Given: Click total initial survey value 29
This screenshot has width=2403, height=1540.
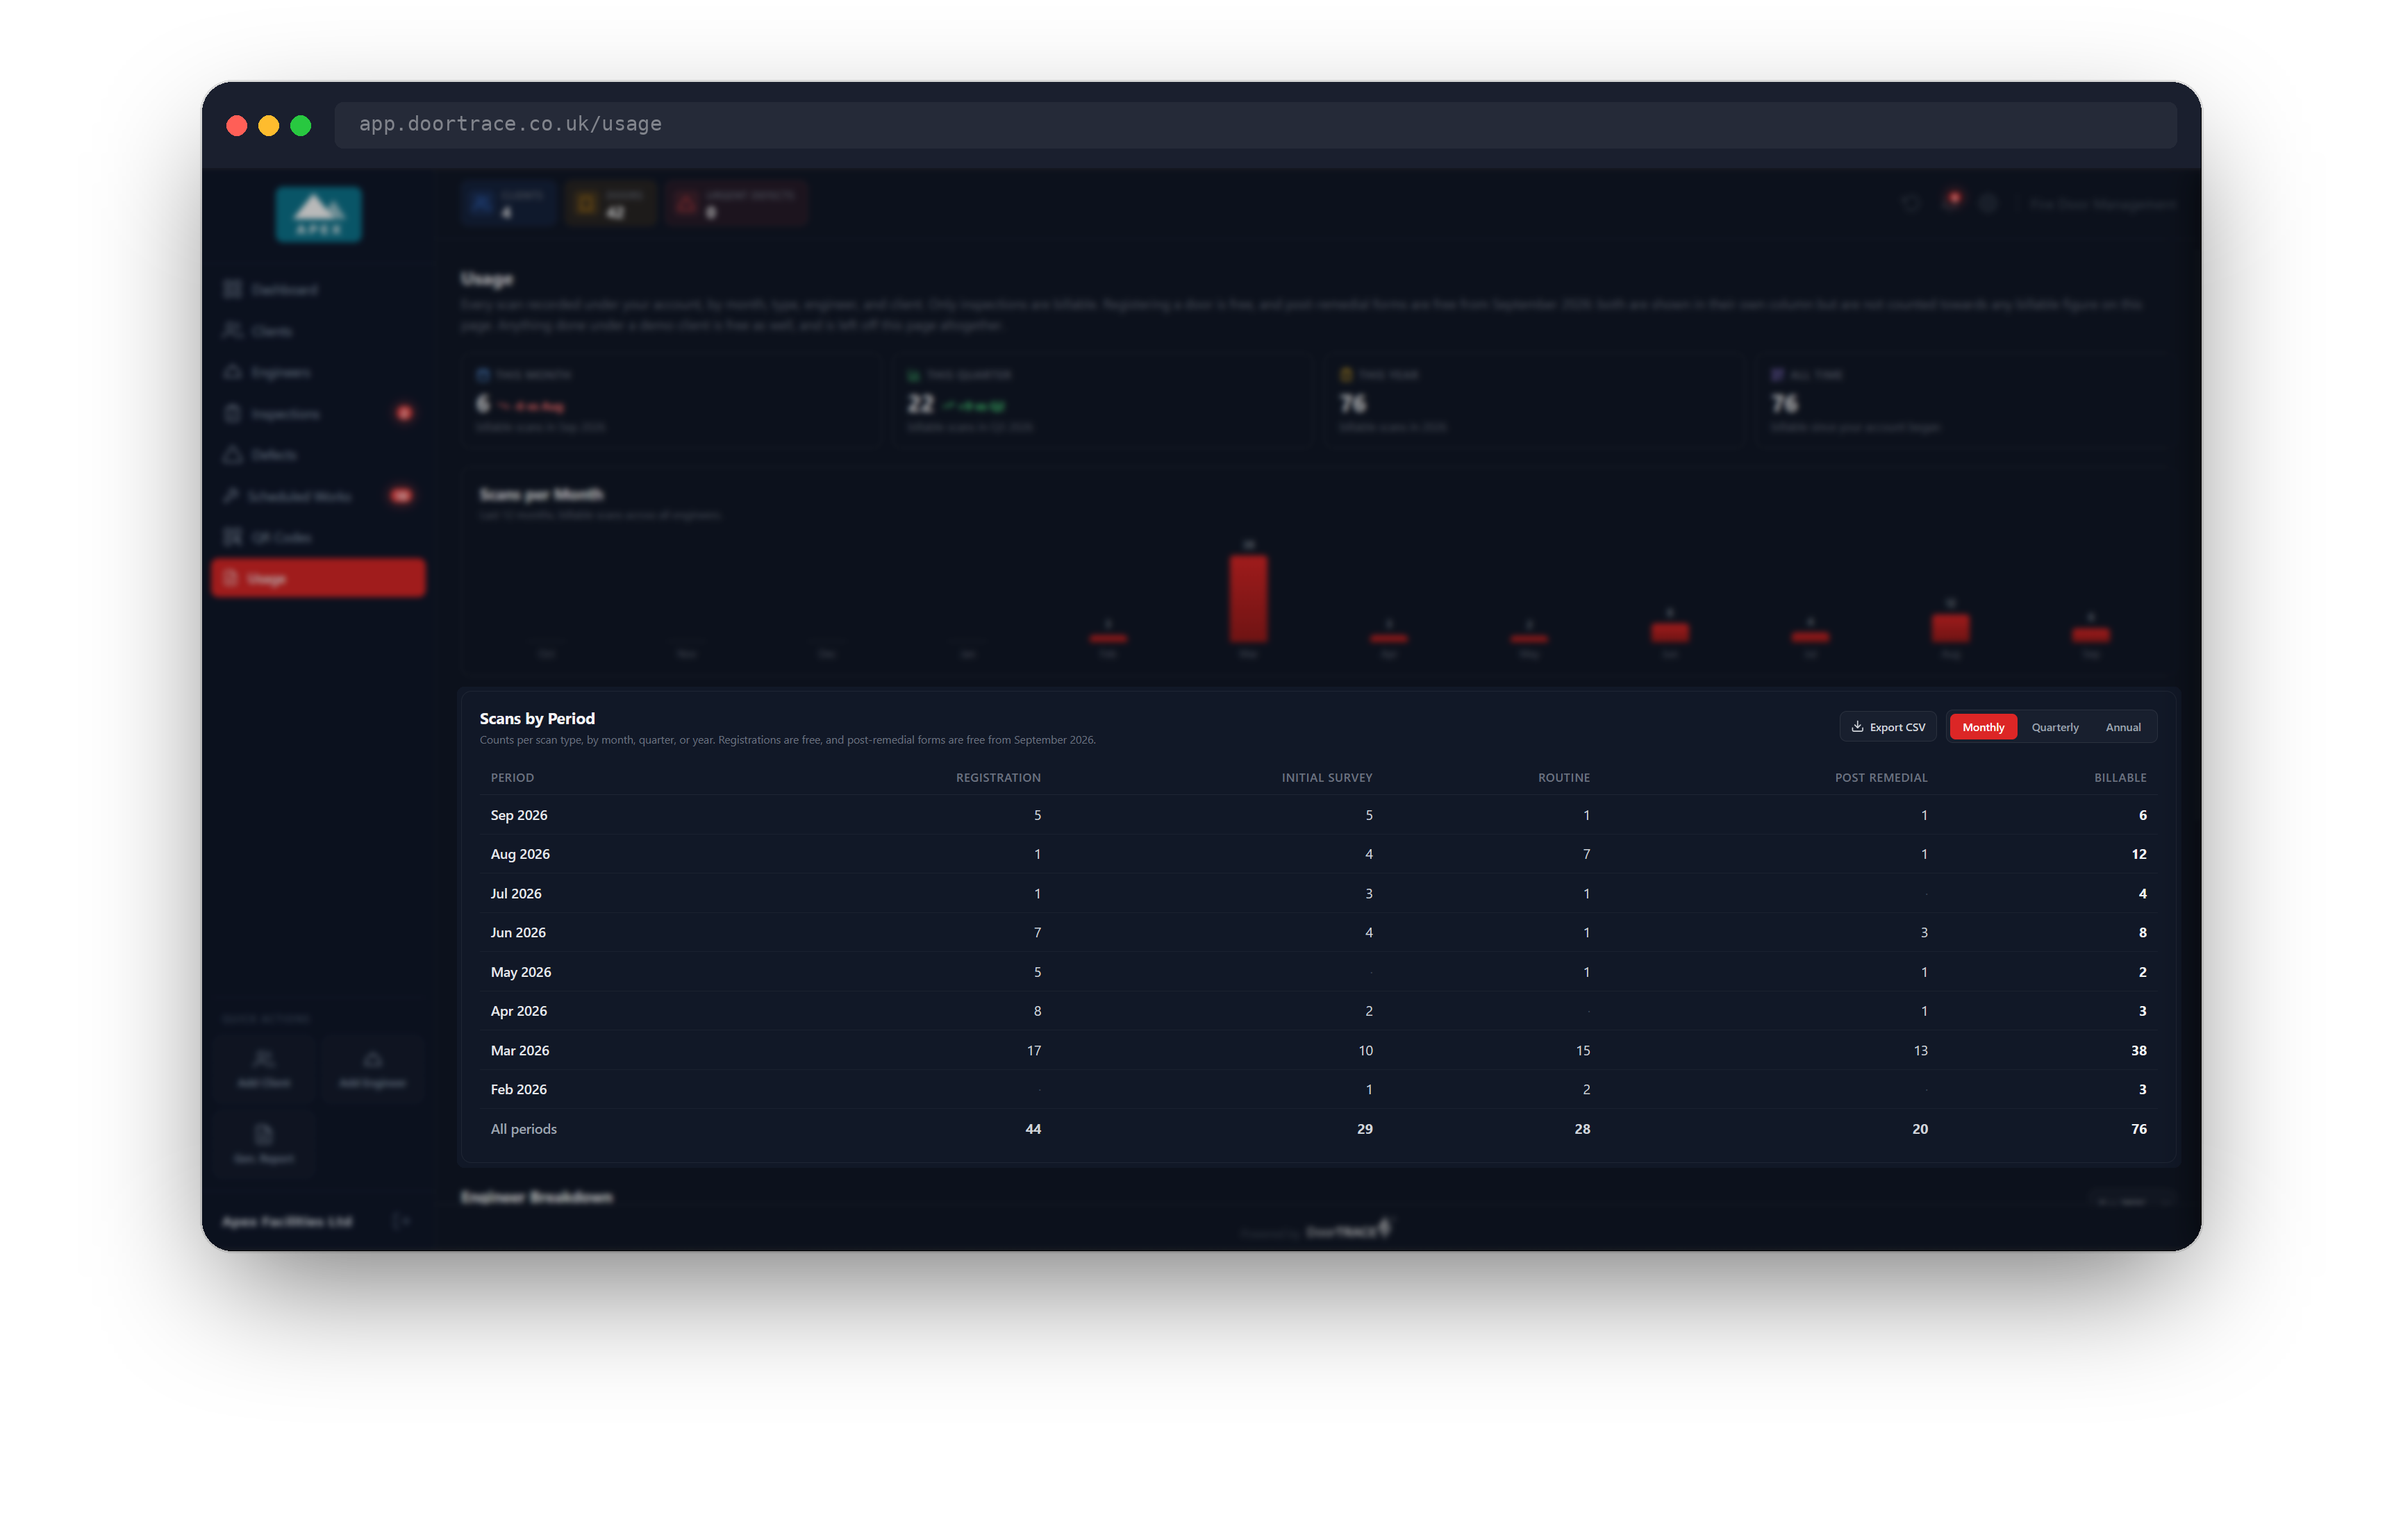Looking at the screenshot, I should [1364, 1128].
